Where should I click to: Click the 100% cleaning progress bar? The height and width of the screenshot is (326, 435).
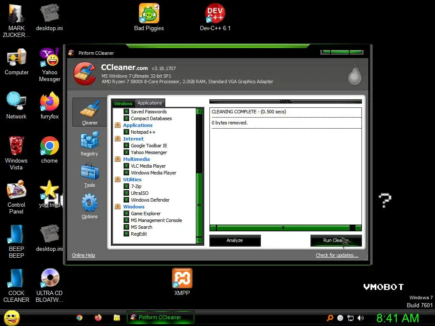coord(285,101)
